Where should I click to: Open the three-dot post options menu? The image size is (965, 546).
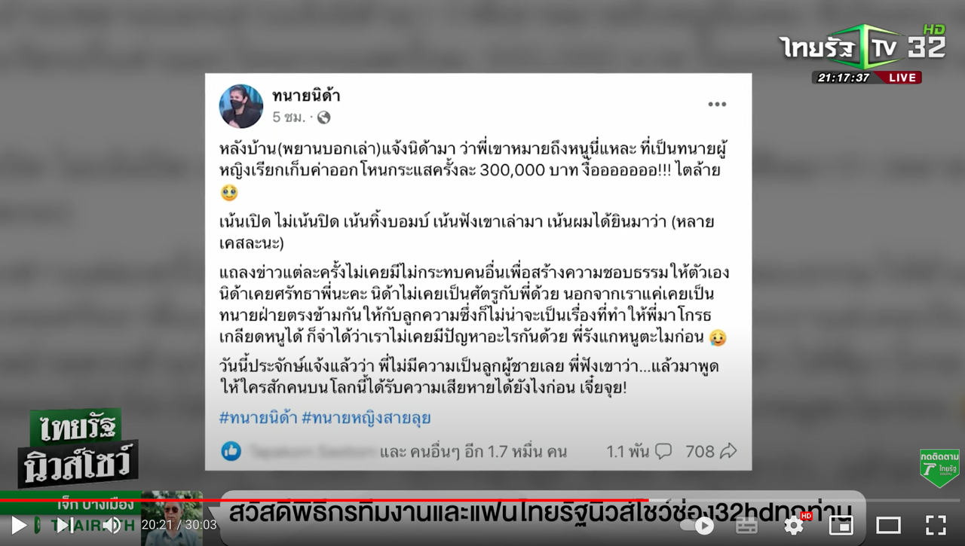[x=717, y=104]
